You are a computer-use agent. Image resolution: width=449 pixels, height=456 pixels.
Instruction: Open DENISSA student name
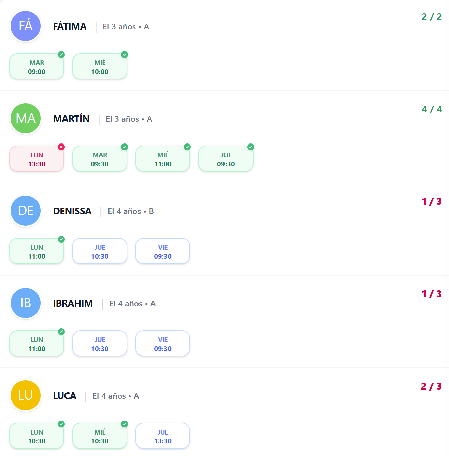click(72, 211)
